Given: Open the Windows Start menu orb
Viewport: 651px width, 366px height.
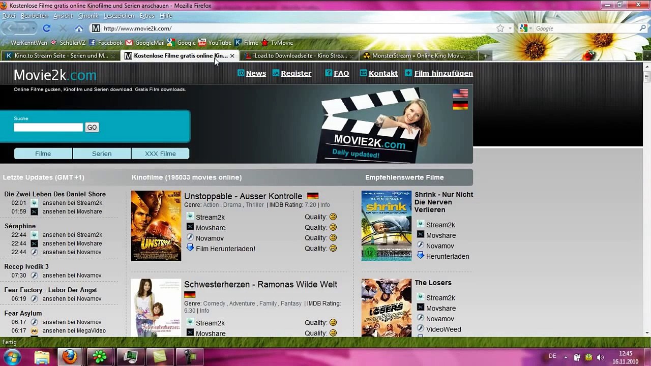Looking at the screenshot, I should (x=12, y=357).
